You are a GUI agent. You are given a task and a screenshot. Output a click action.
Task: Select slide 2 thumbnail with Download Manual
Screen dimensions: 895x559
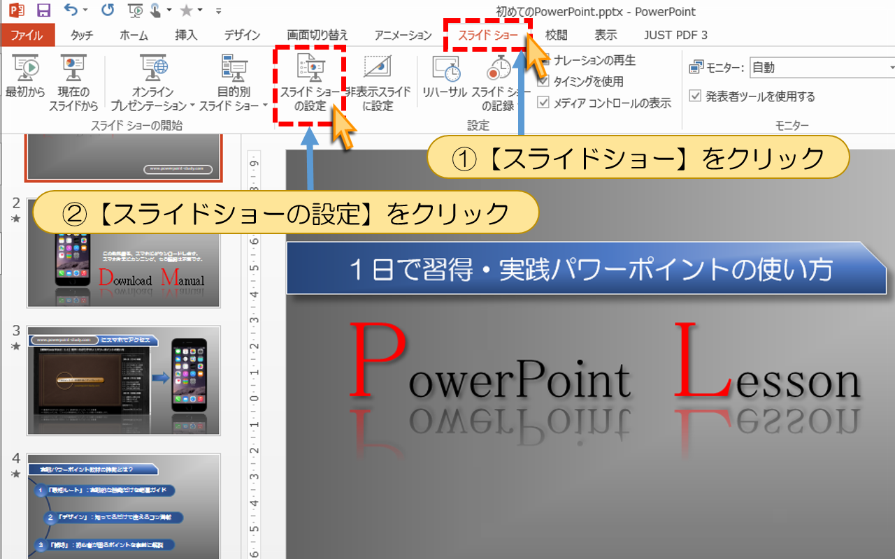coord(124,253)
